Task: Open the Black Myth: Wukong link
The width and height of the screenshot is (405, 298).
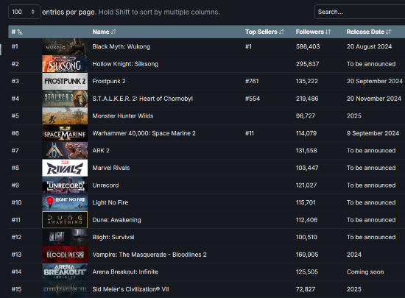Action: (121, 46)
